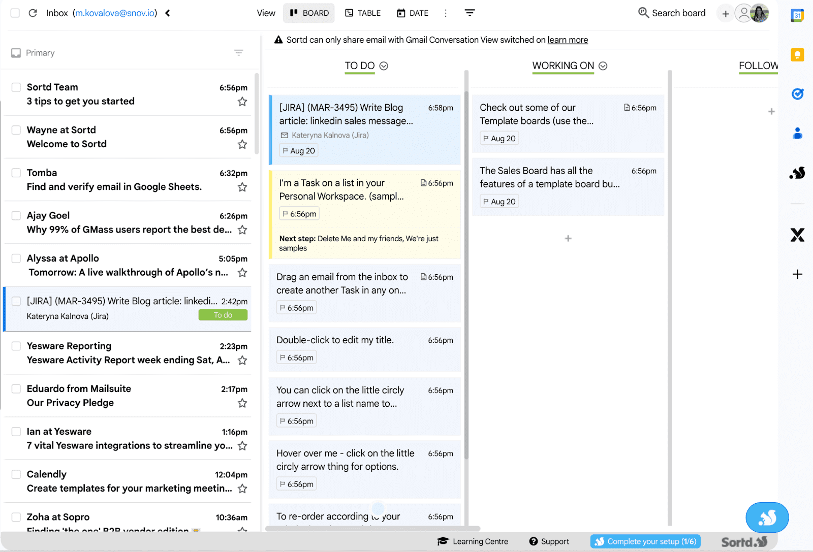Click the refresh inbox icon
813x552 pixels.
click(33, 13)
